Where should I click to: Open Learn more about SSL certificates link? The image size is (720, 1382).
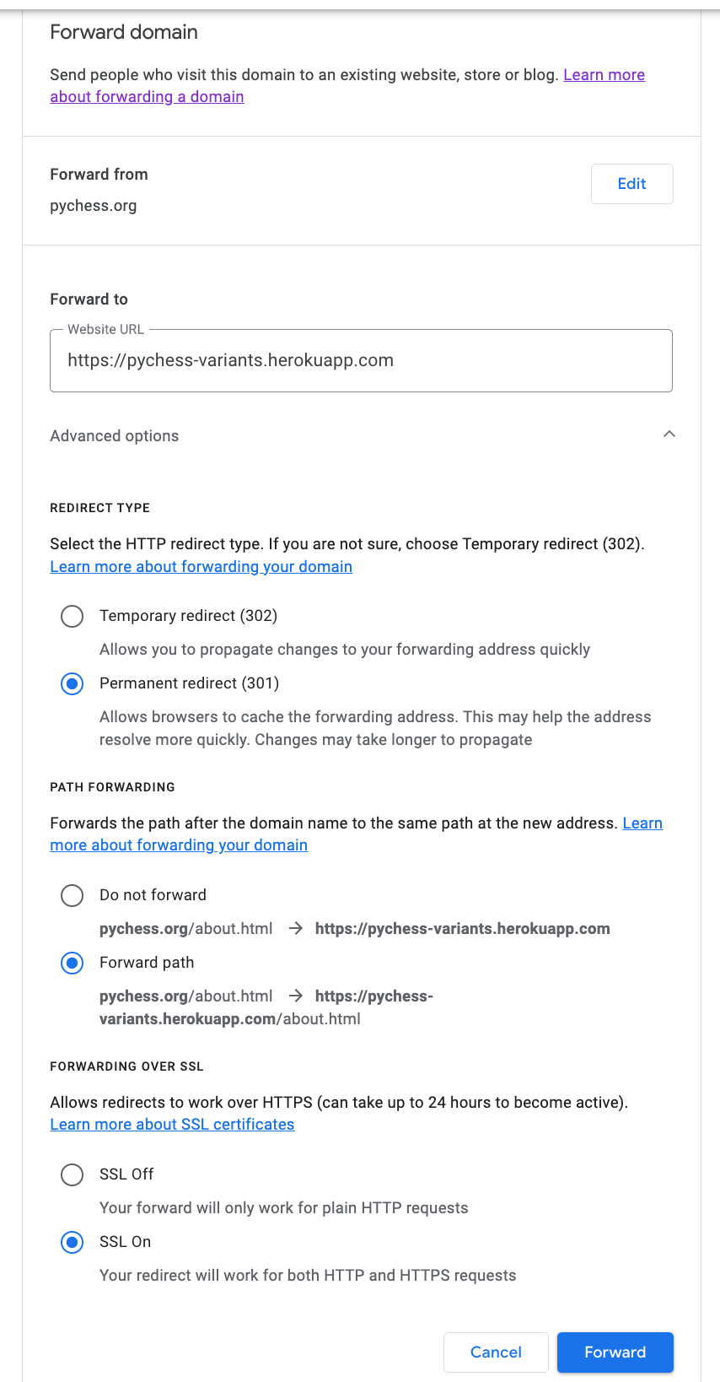pyautogui.click(x=172, y=1125)
